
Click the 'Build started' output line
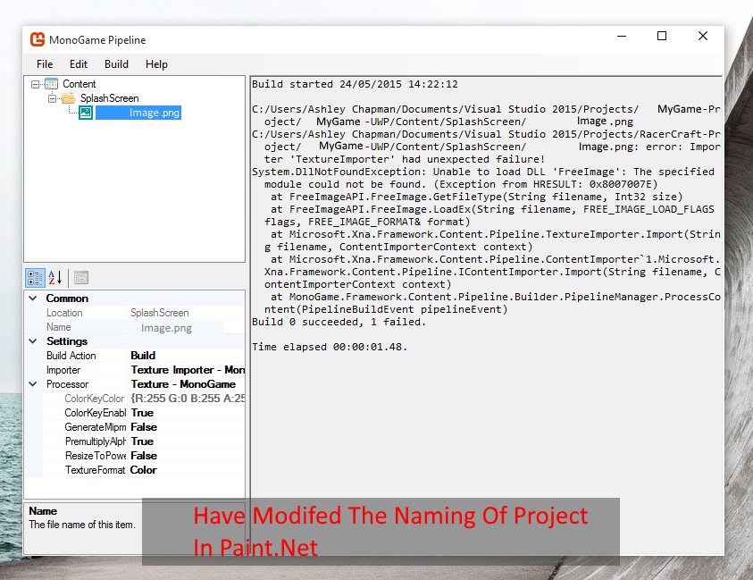pyautogui.click(x=355, y=85)
